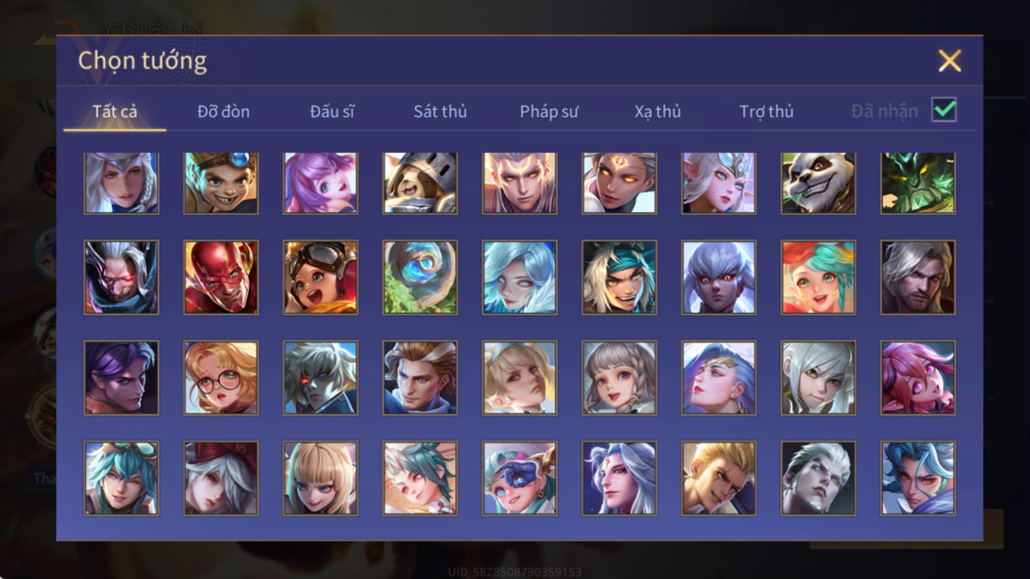The image size is (1030, 579).
Task: Choose the pink-haired hero in third row
Action: [918, 378]
